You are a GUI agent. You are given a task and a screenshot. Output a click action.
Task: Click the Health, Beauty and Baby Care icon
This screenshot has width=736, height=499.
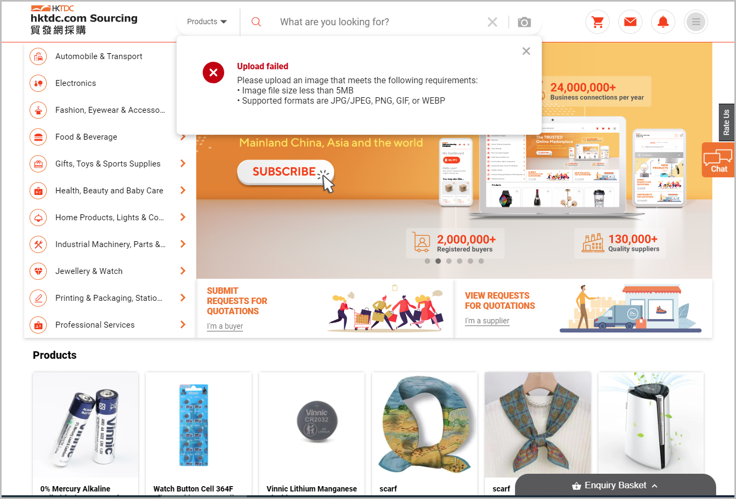[x=38, y=190]
